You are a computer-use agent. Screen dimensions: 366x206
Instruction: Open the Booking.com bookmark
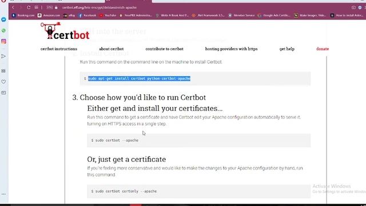coord(23,15)
